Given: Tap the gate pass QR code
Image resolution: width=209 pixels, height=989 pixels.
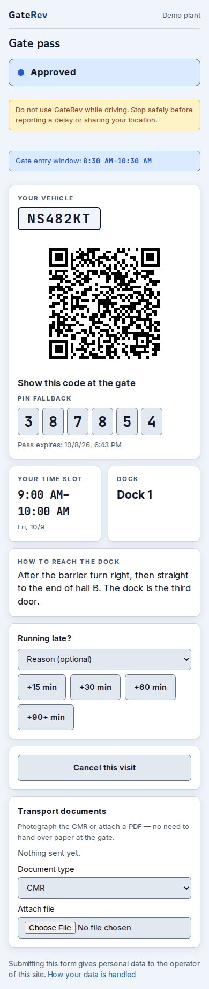Looking at the screenshot, I should pos(104,303).
